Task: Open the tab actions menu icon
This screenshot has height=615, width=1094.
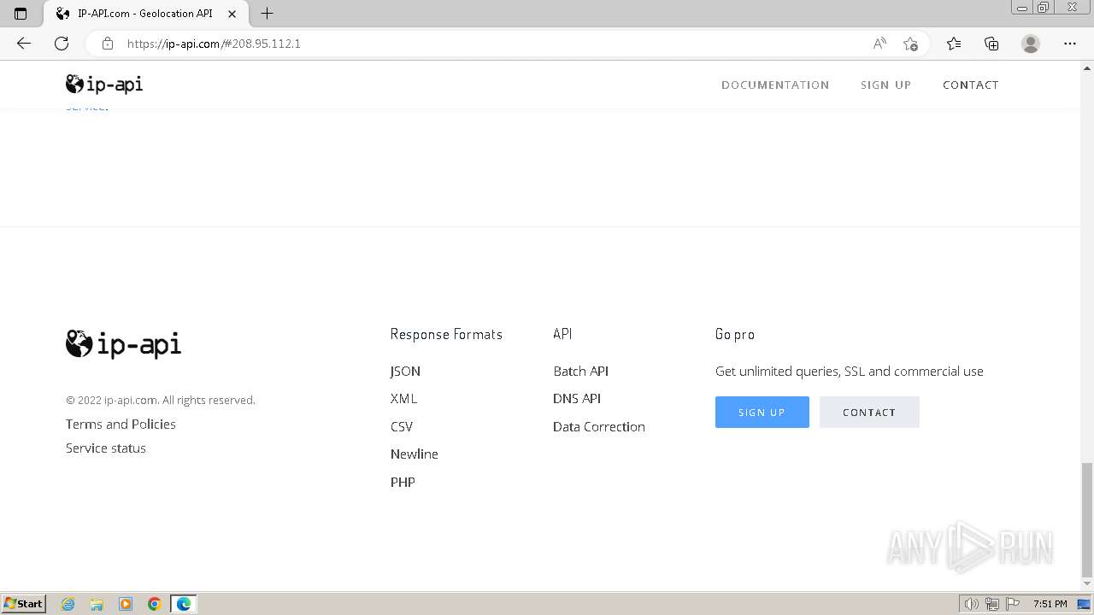Action: (21, 14)
